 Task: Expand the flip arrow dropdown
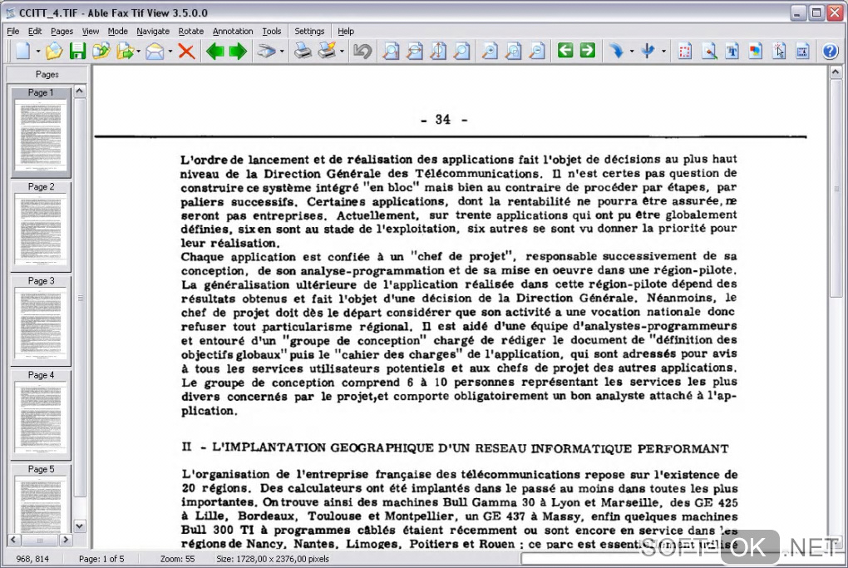[663, 52]
